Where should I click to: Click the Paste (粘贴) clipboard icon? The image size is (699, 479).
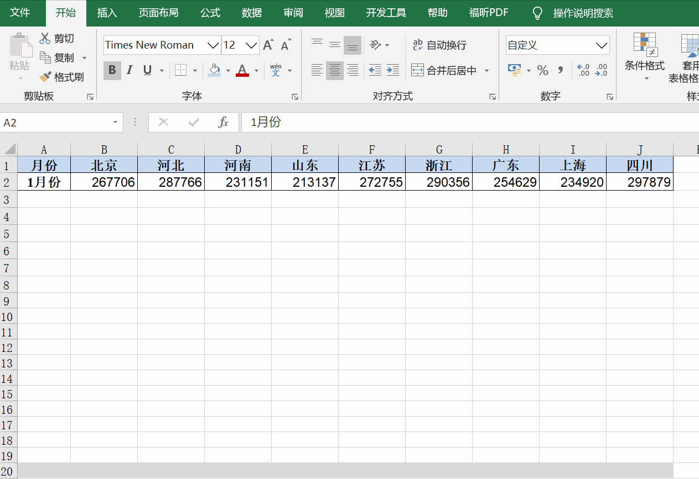(20, 45)
